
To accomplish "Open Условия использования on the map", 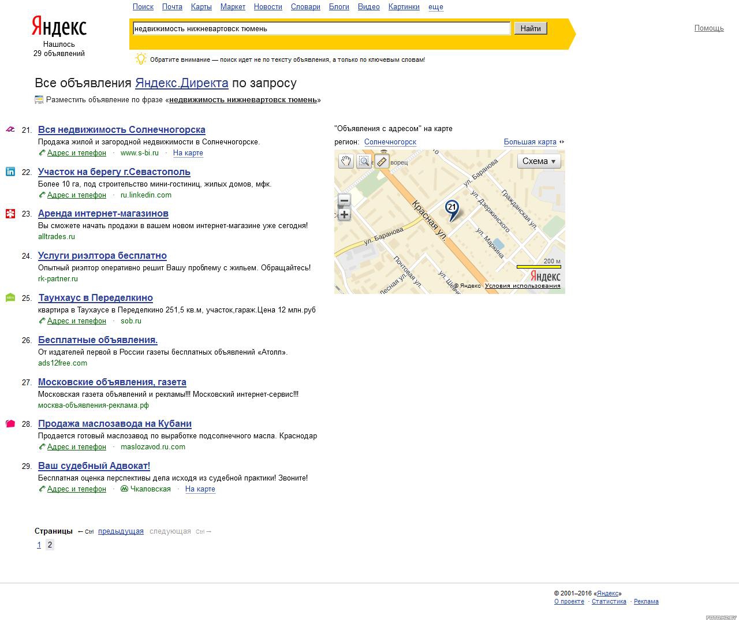I will pyautogui.click(x=522, y=285).
